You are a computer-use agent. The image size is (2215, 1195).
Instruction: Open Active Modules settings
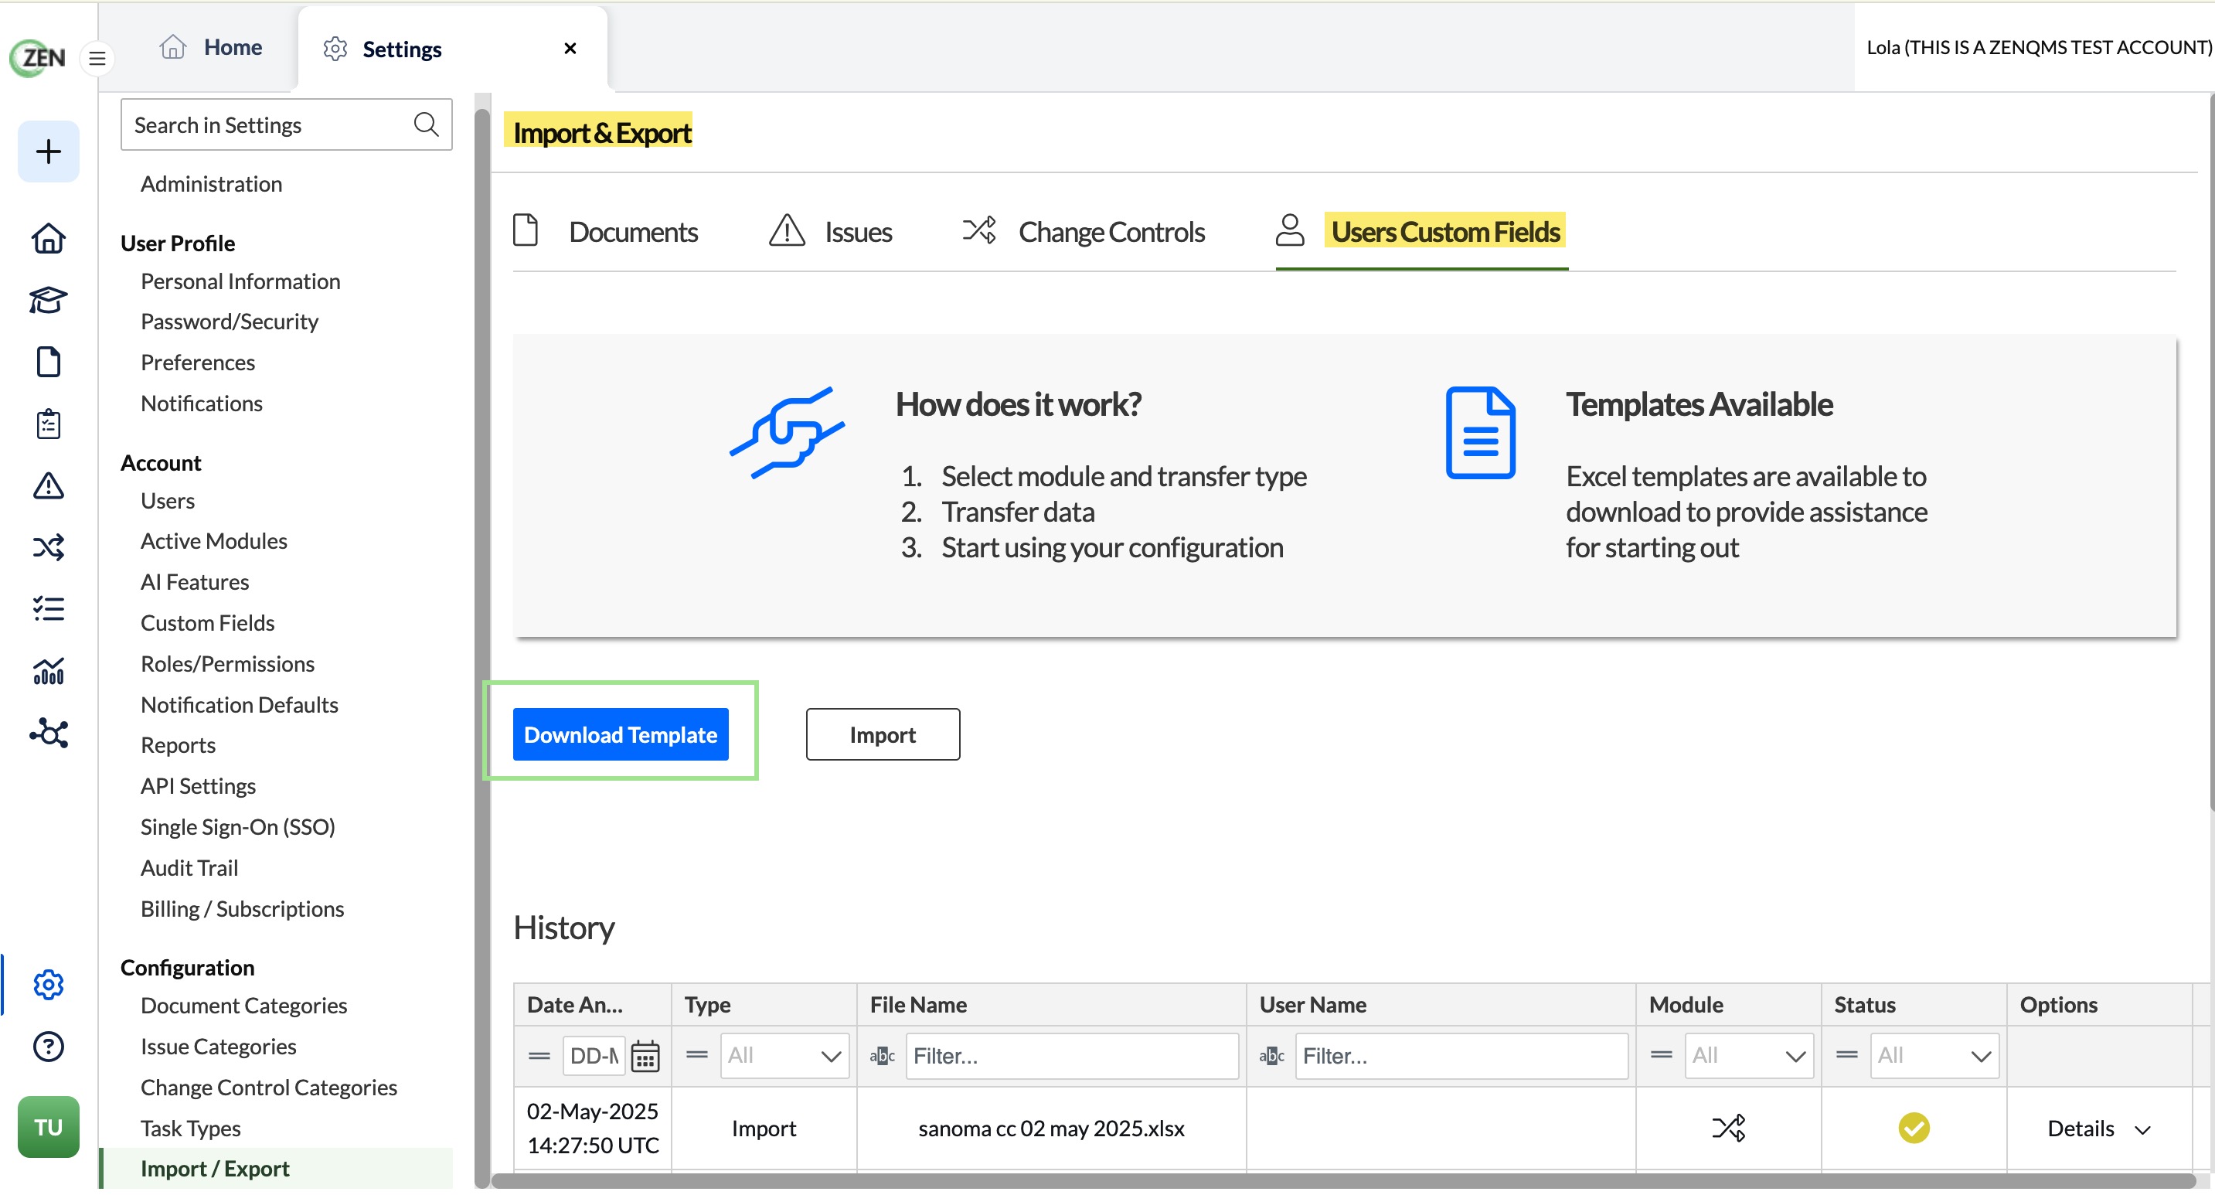[214, 541]
